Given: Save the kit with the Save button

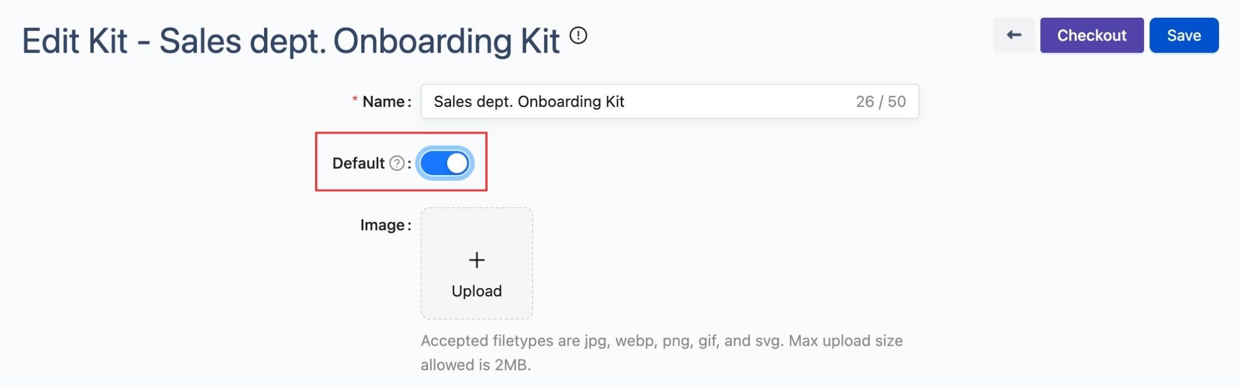Looking at the screenshot, I should pos(1183,35).
